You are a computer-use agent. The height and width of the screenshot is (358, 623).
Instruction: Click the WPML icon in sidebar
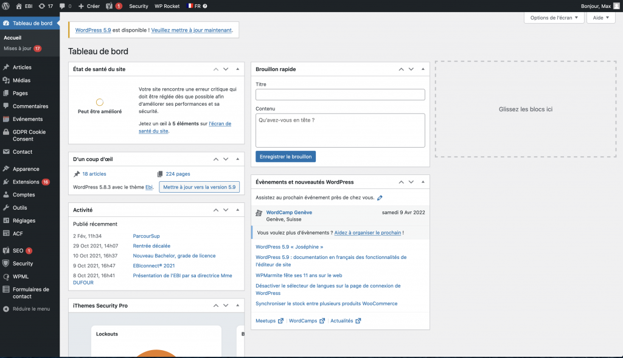pos(6,276)
